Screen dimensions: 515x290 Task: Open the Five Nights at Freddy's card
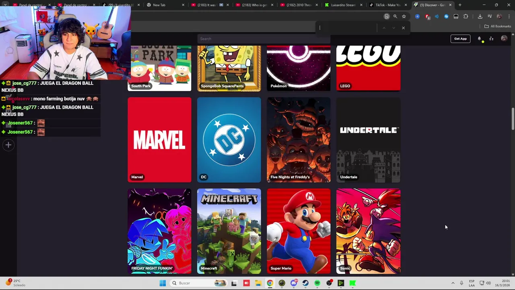pos(299,140)
